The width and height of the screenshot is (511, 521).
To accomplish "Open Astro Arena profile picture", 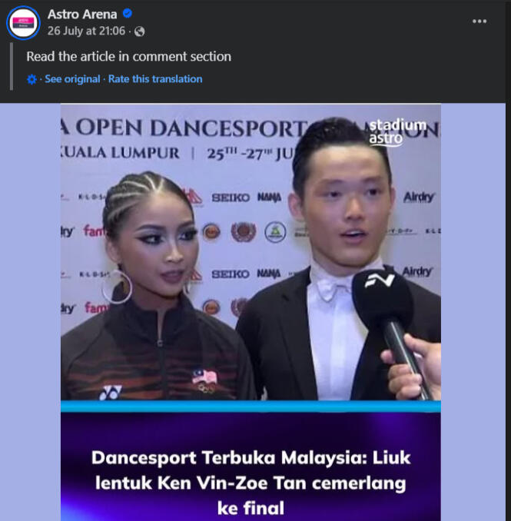I will pyautogui.click(x=23, y=23).
